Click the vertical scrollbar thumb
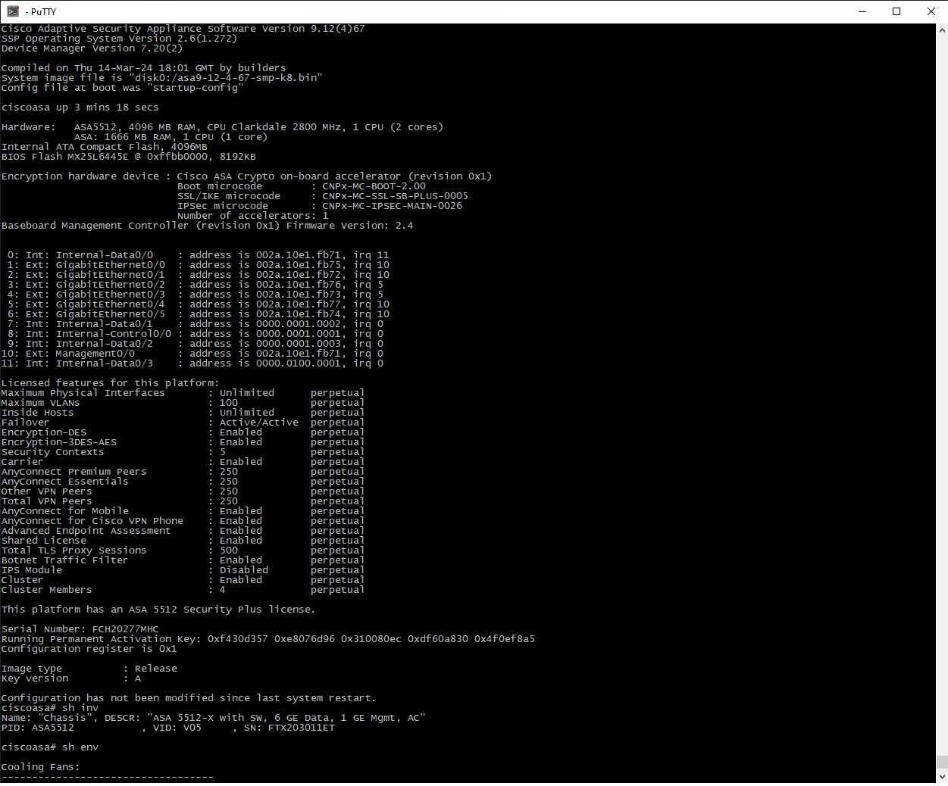This screenshot has height=786, width=948. [x=942, y=762]
